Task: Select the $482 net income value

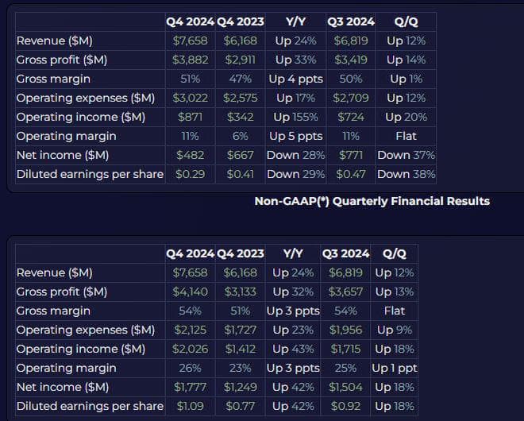Action: 190,155
